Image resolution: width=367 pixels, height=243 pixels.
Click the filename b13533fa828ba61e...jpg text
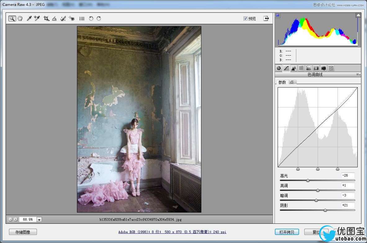click(141, 219)
